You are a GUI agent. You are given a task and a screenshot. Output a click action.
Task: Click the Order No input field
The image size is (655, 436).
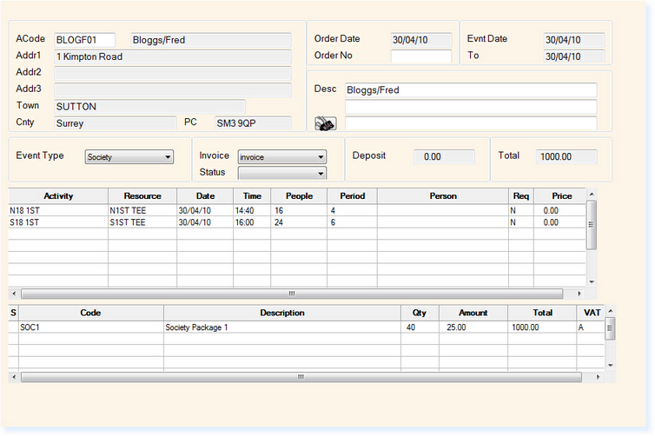click(420, 56)
